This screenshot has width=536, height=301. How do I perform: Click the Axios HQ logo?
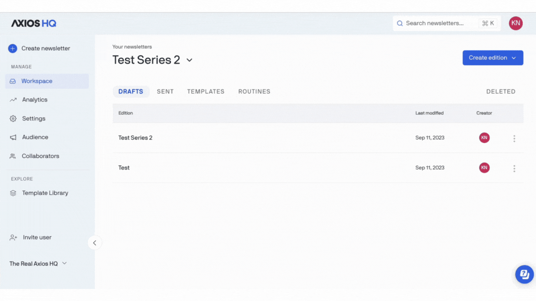coord(33,23)
